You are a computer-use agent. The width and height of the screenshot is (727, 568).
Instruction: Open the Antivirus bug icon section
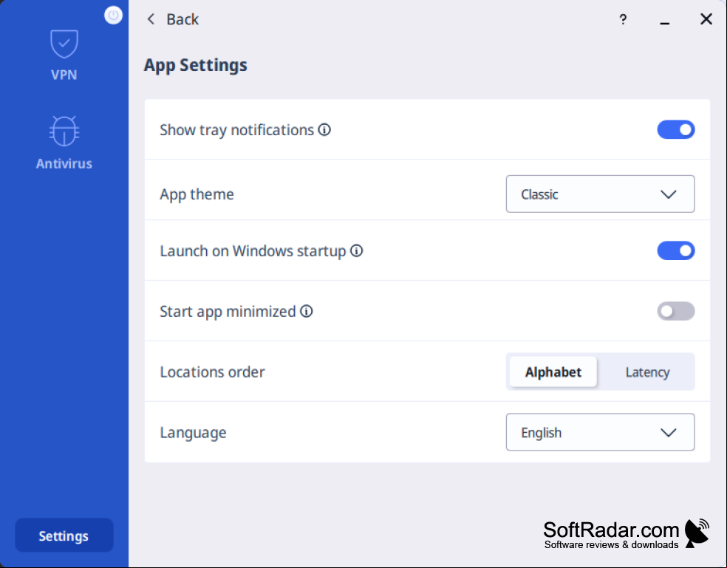(64, 131)
